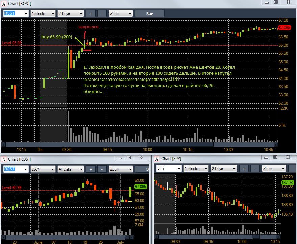Close the daily Chart [ROST] window
This screenshot has height=244, width=297.
tap(141, 158)
